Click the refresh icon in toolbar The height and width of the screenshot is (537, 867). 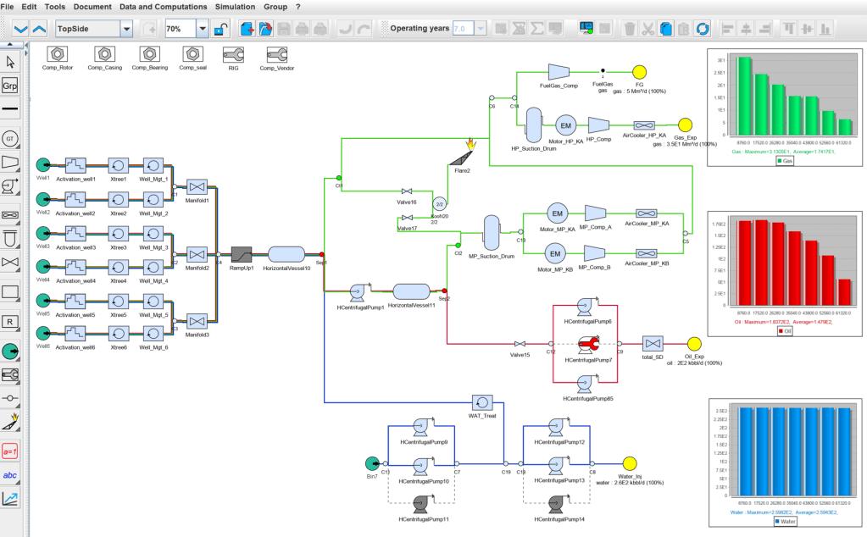click(x=702, y=29)
